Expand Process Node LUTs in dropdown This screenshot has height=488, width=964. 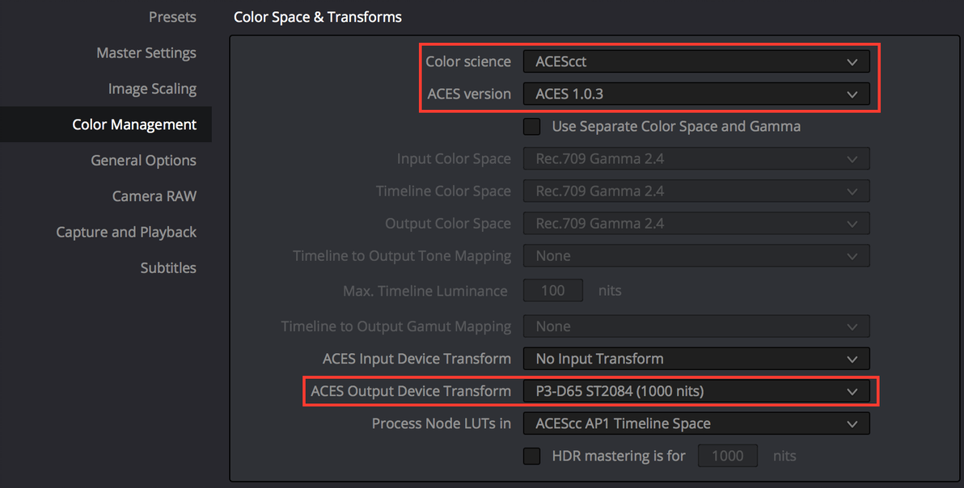696,423
